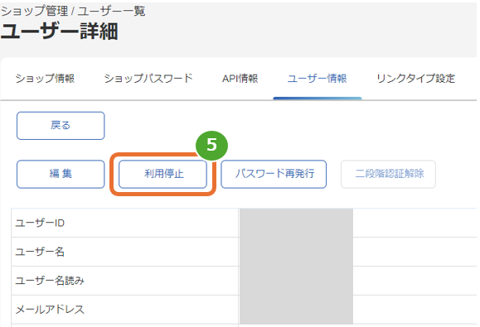The image size is (480, 327).
Task: Select the メールアドレス row label
Action: [x=50, y=310]
